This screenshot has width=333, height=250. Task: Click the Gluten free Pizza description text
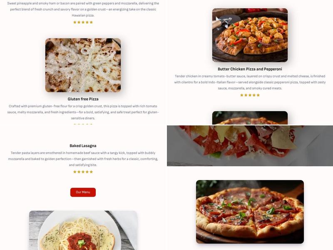(83, 112)
